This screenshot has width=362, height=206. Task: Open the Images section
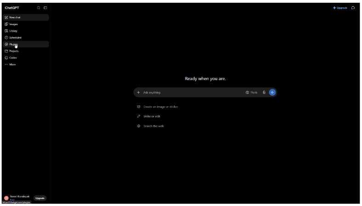[x=26, y=24]
